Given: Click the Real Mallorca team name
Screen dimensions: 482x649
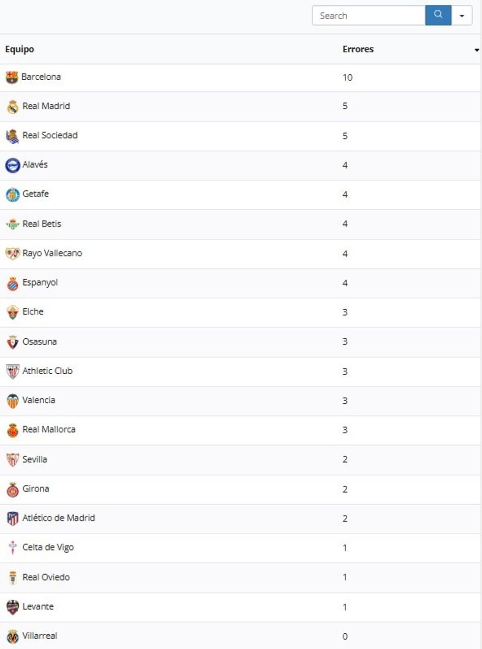Looking at the screenshot, I should (49, 429).
